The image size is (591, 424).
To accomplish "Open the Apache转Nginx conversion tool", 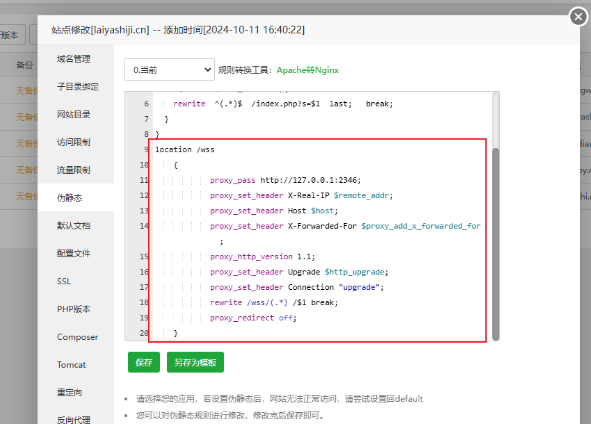I will [x=307, y=70].
